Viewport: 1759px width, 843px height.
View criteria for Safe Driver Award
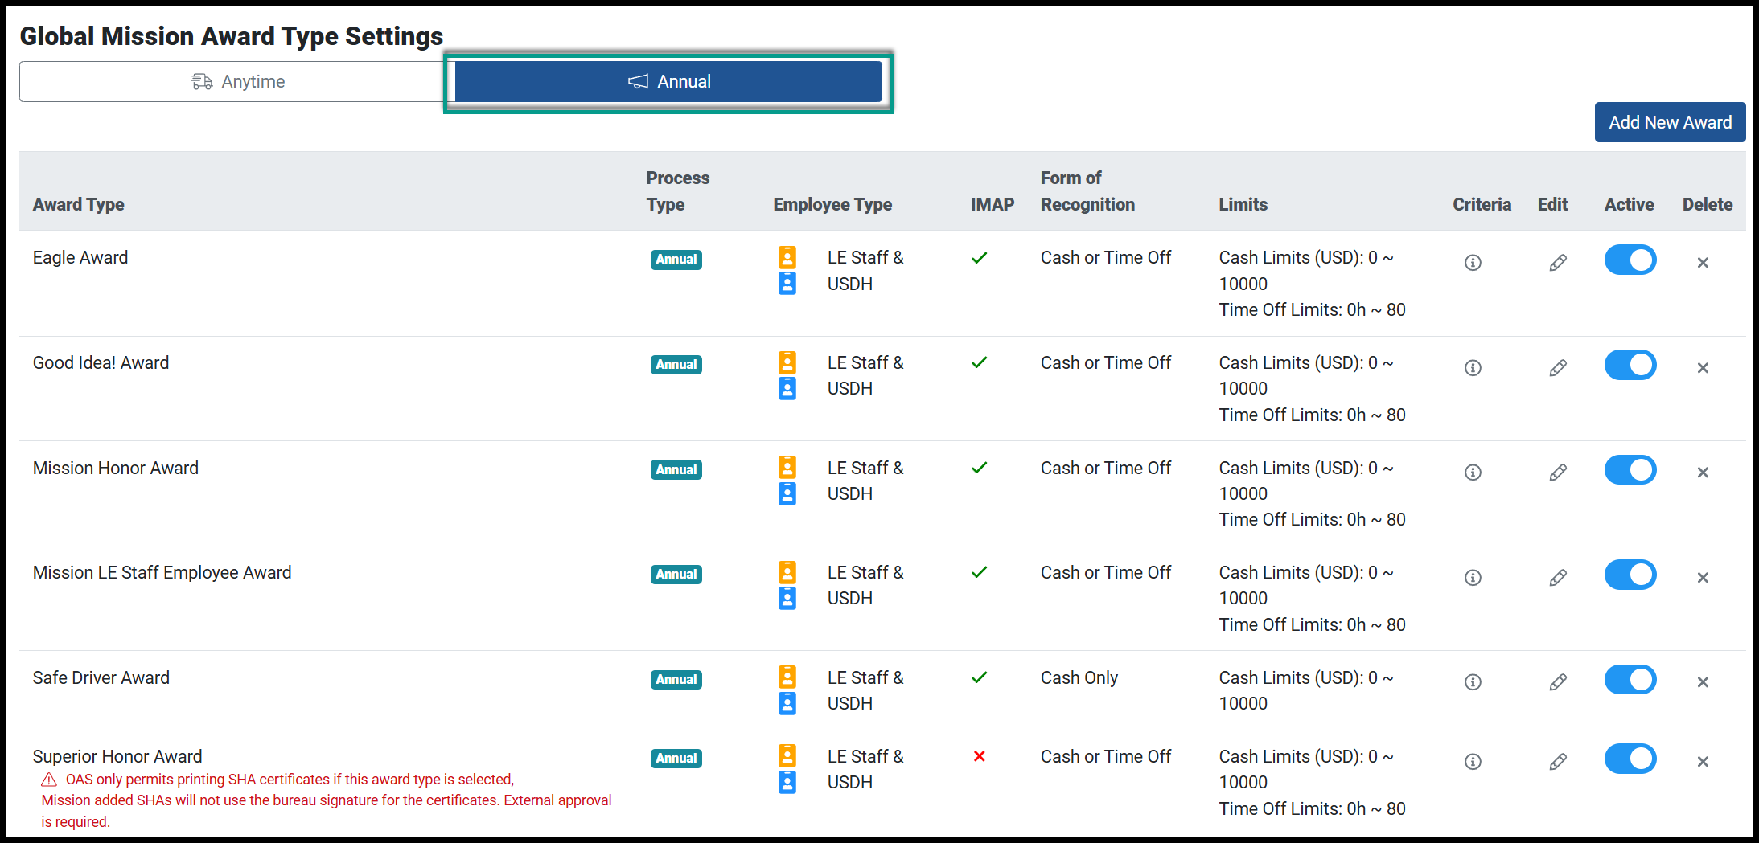point(1473,682)
